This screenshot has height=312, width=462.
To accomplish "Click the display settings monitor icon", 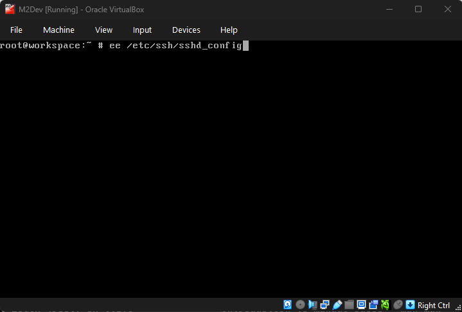I will 361,305.
